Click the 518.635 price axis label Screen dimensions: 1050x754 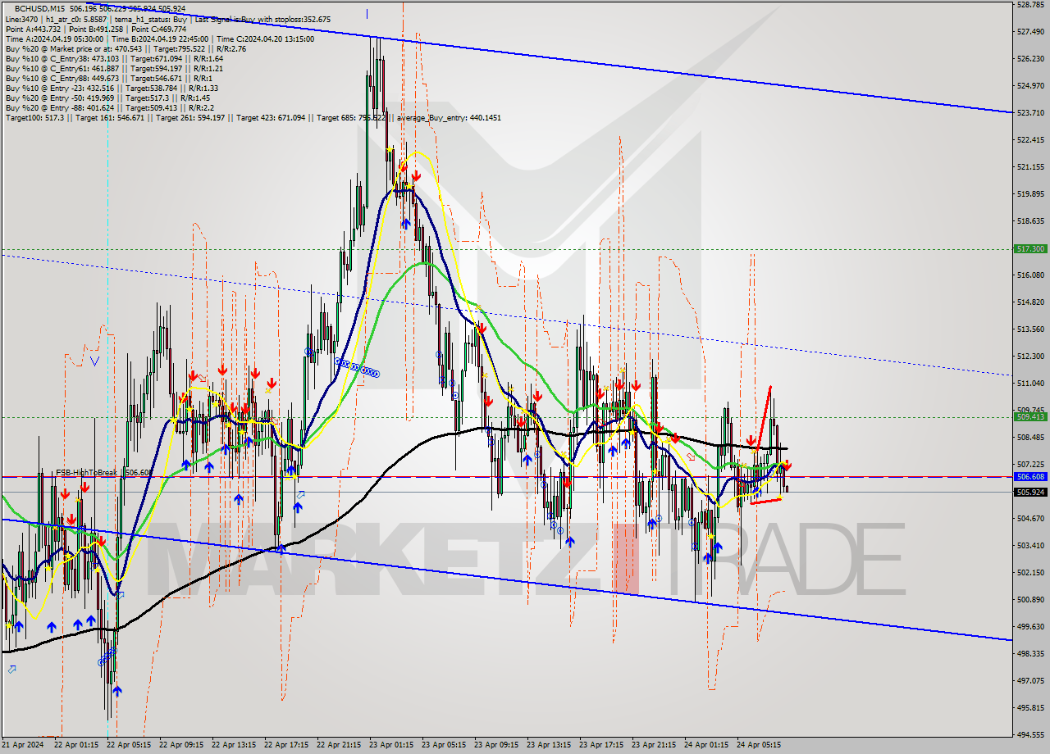pos(1029,221)
